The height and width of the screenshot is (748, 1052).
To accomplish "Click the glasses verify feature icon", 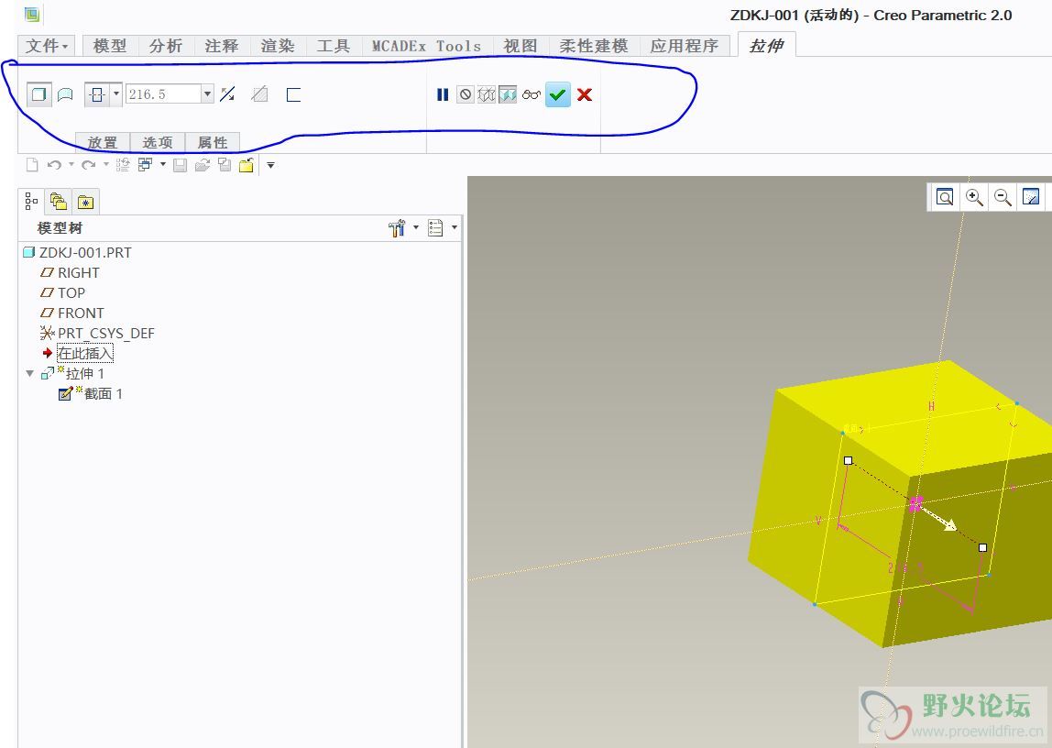I will pyautogui.click(x=531, y=94).
